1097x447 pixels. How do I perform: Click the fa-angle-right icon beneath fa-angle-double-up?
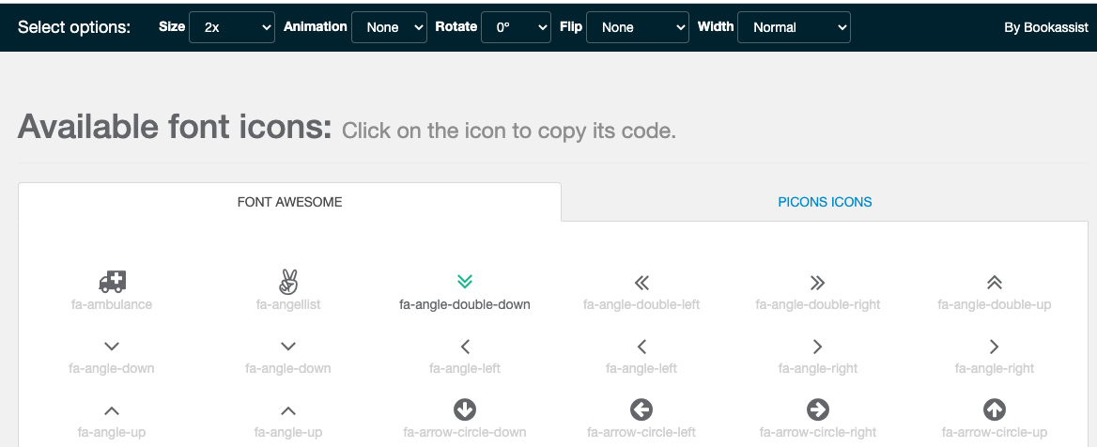pos(994,347)
